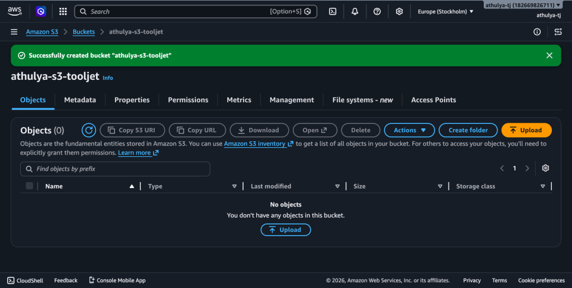Switch to the Properties tab
The height and width of the screenshot is (288, 572).
(132, 100)
